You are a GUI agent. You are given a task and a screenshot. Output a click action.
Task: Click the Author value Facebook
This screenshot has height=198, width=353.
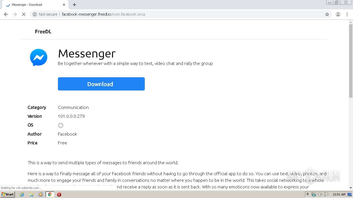(67, 134)
